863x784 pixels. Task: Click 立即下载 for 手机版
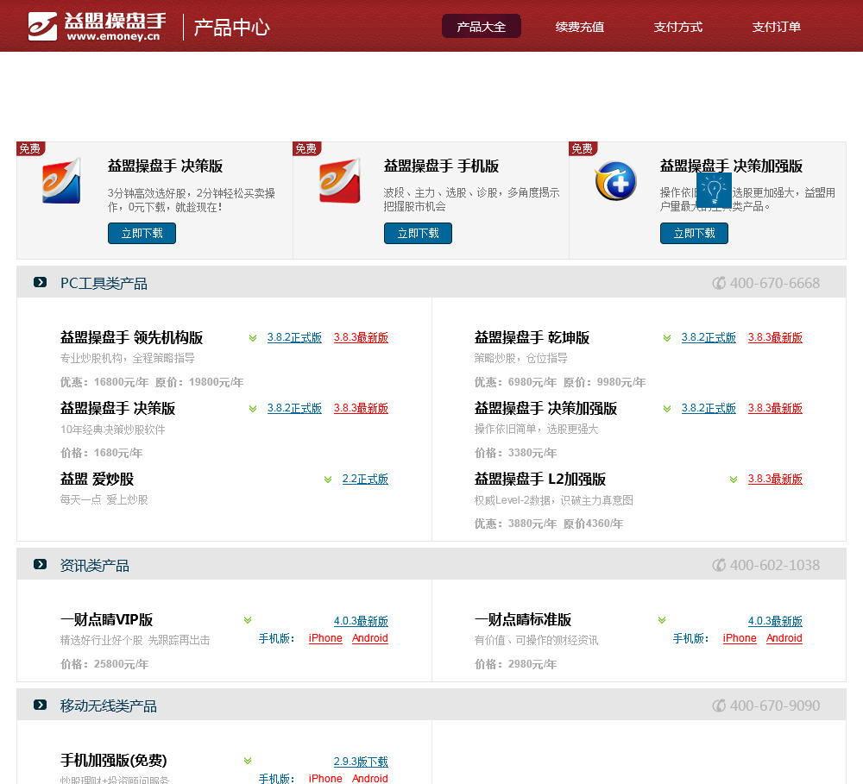tap(419, 233)
